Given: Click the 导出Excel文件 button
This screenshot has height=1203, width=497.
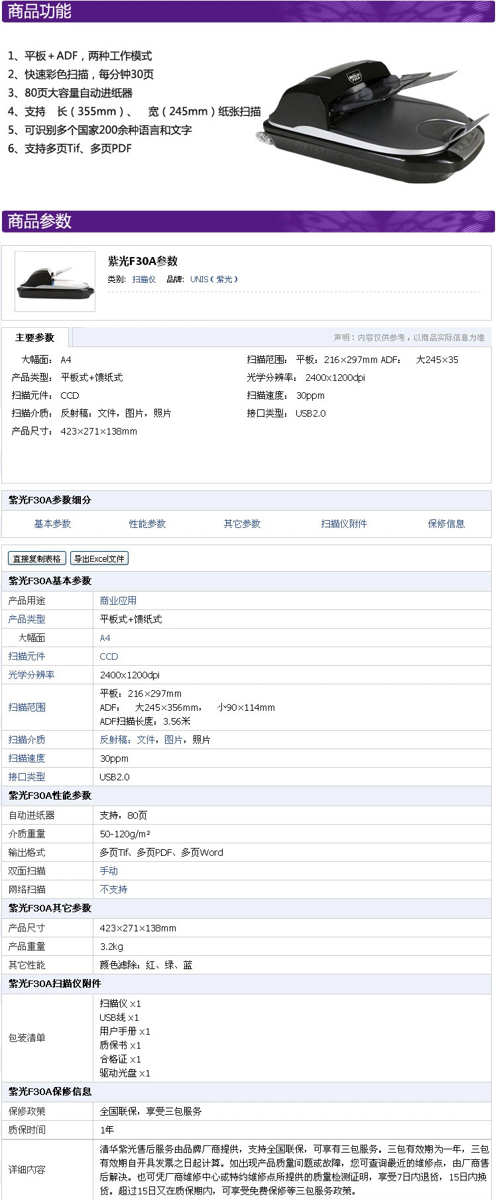Looking at the screenshot, I should [99, 558].
